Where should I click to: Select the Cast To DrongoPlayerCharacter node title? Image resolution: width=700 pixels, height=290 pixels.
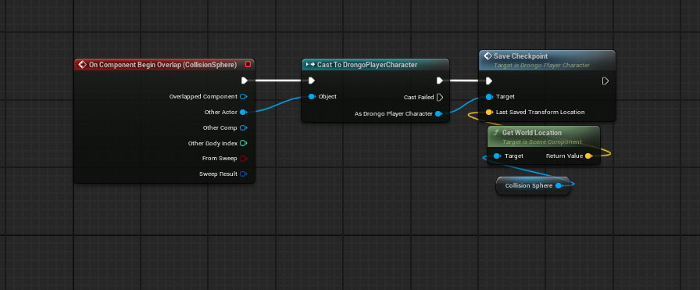(x=367, y=65)
